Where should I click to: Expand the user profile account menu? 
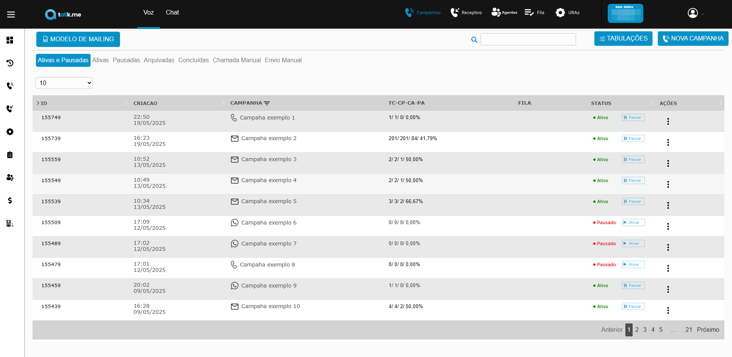pyautogui.click(x=695, y=13)
